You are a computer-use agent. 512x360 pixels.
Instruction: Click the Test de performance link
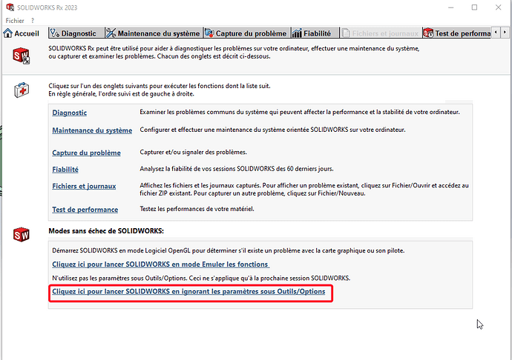pyautogui.click(x=85, y=210)
